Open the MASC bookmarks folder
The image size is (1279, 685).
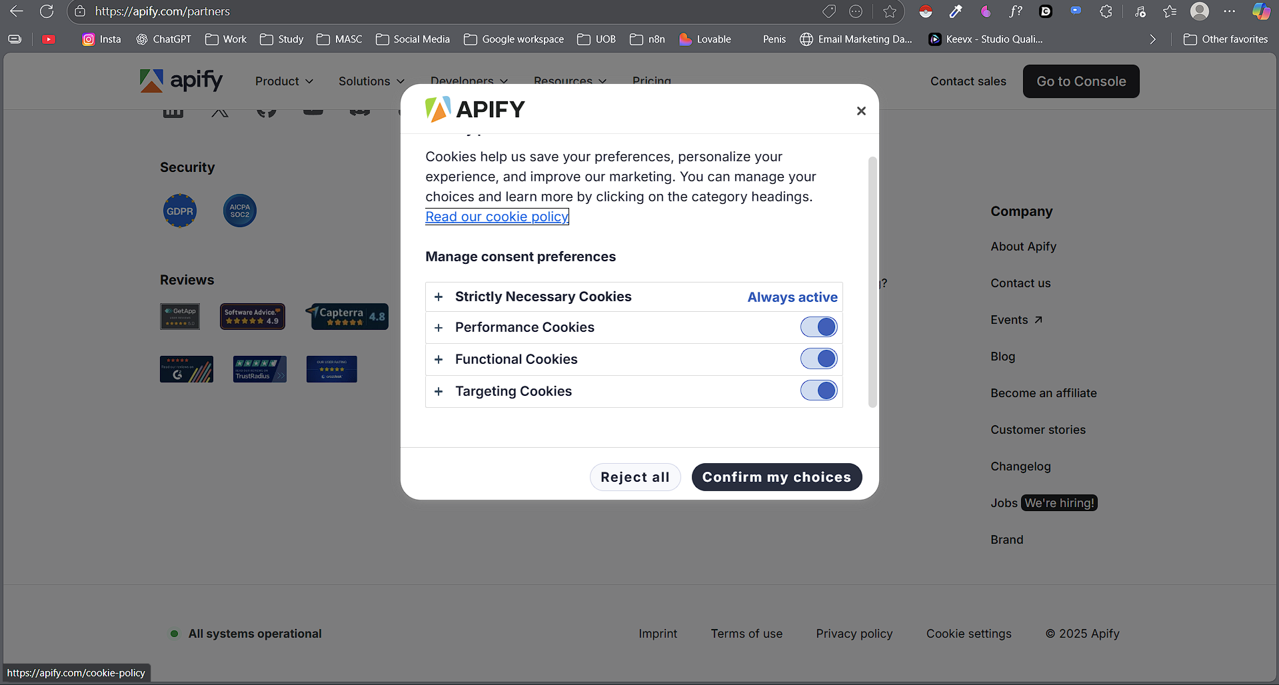[339, 39]
